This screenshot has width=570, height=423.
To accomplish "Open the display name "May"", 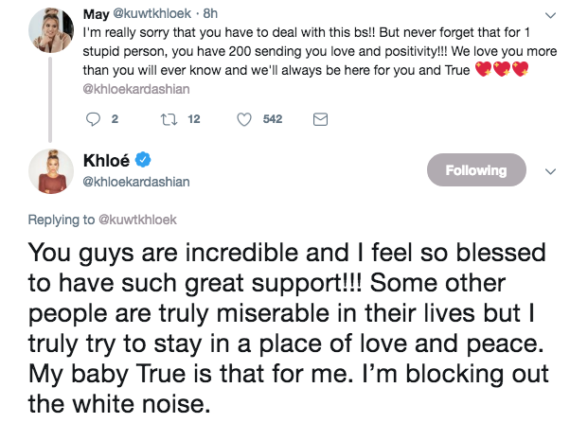I will click(x=97, y=13).
